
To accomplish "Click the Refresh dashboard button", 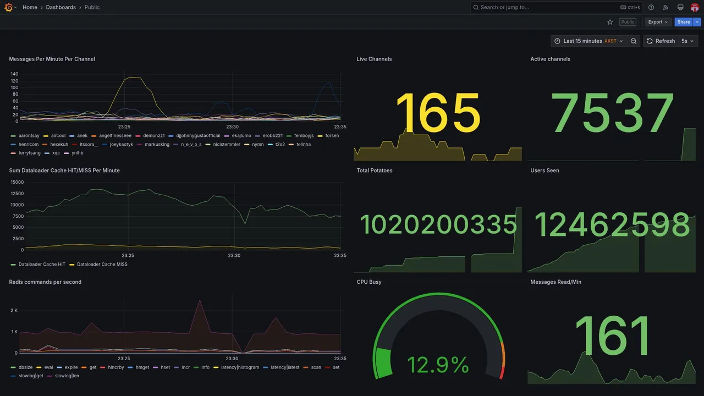I will pos(660,41).
